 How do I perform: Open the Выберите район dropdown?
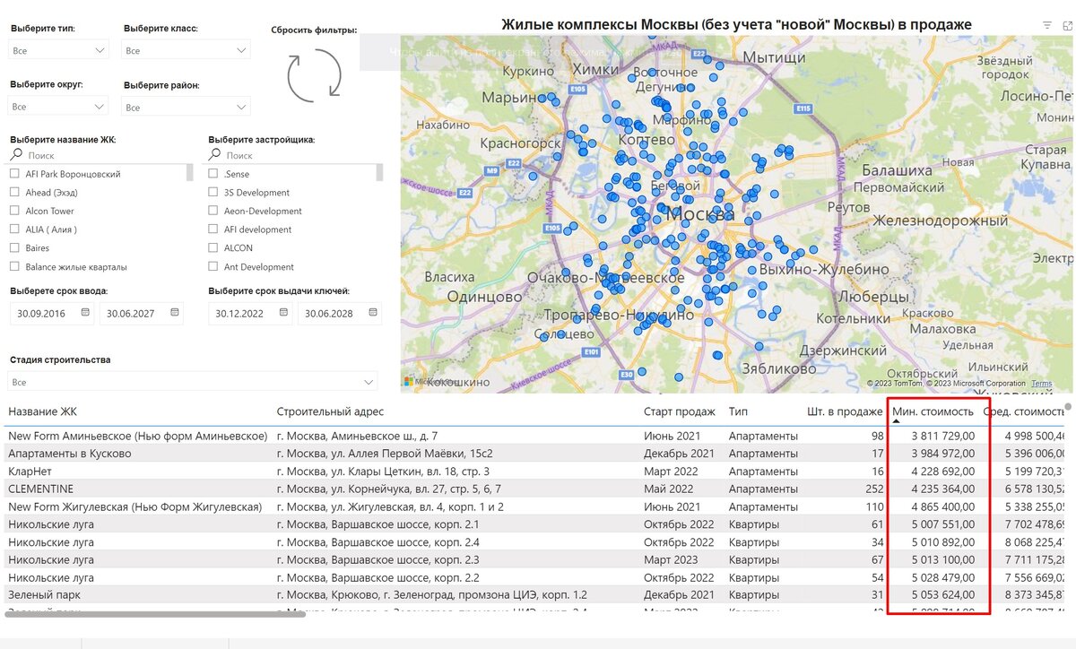(187, 107)
